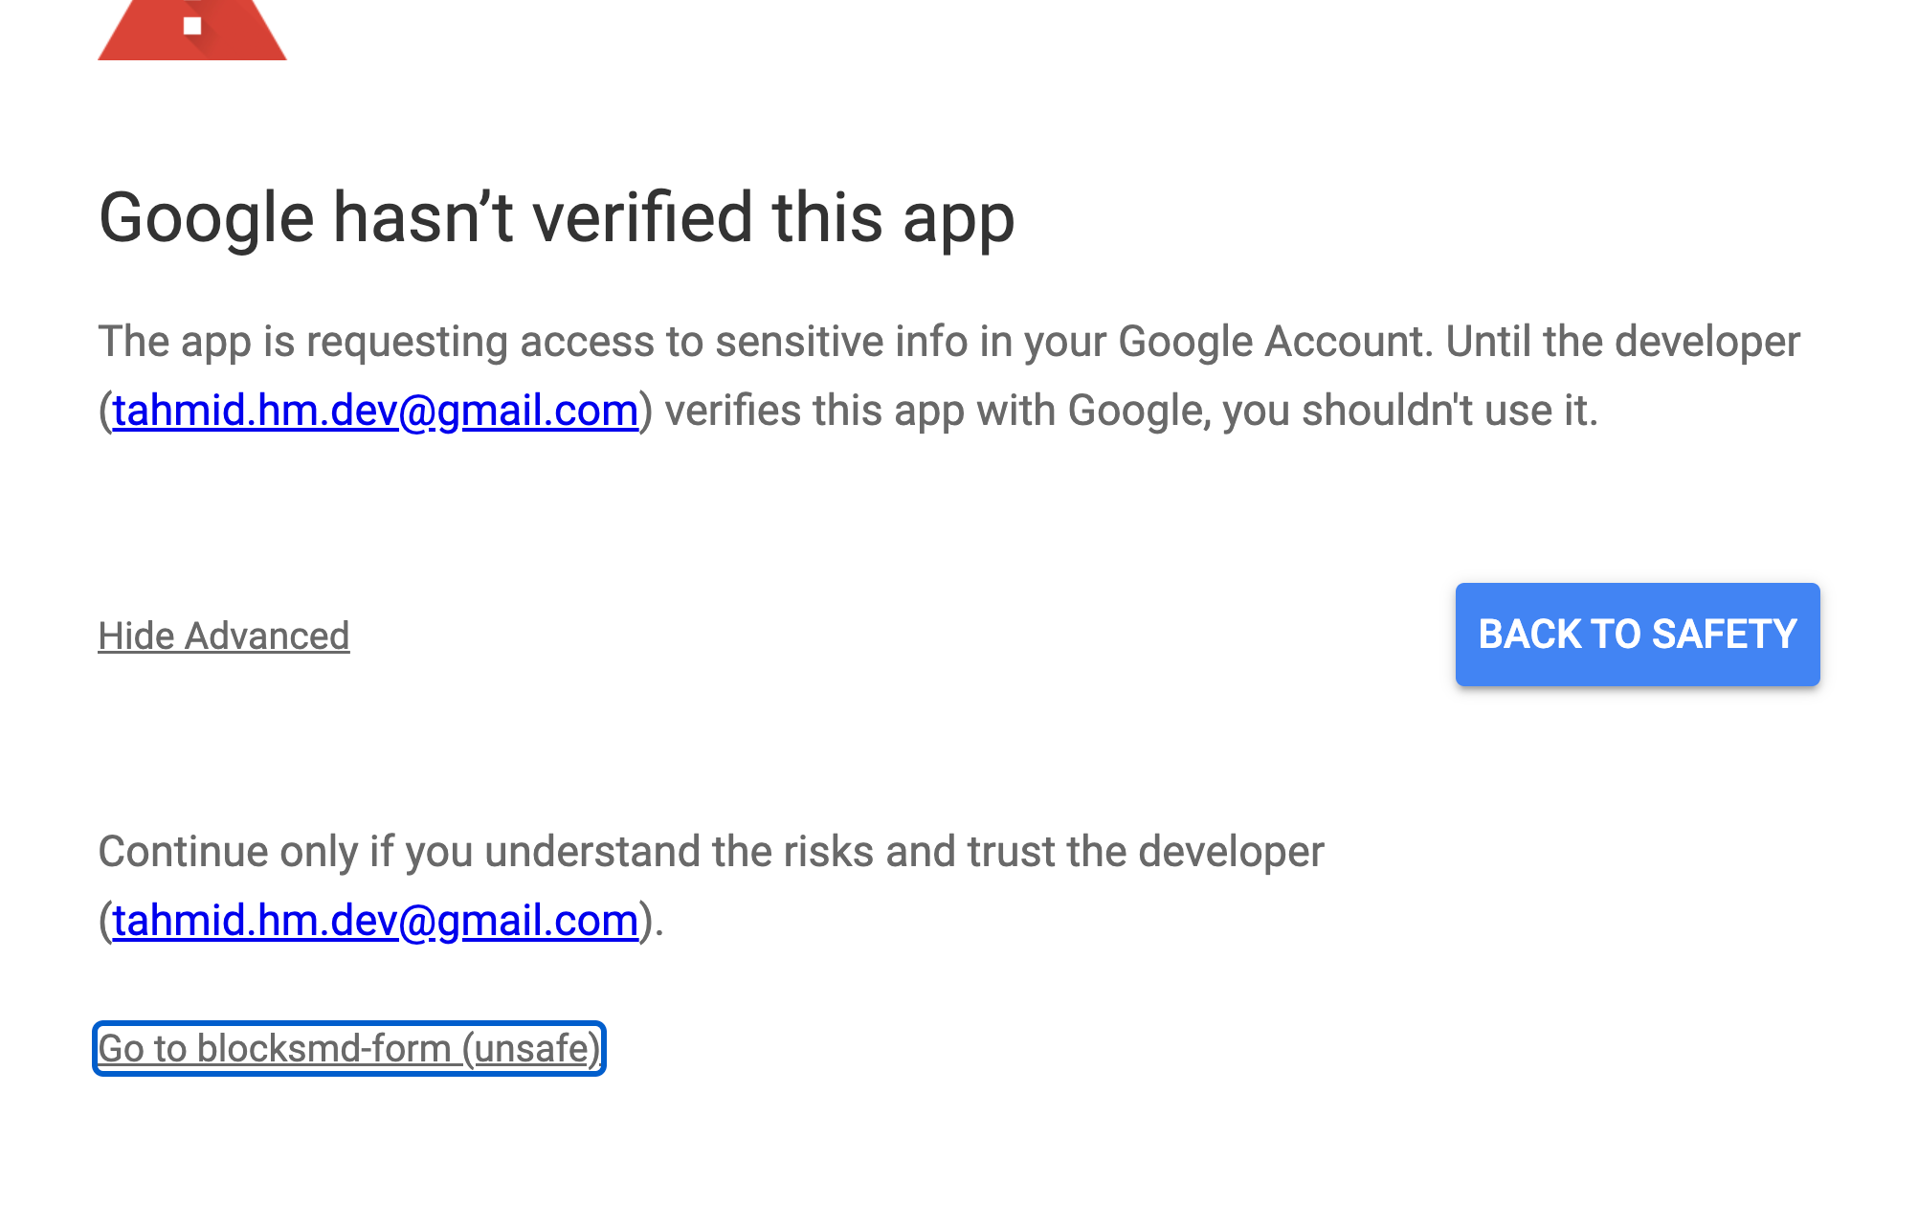Collapse the advanced section via Hide Advanced
The height and width of the screenshot is (1227, 1918).
pos(223,636)
